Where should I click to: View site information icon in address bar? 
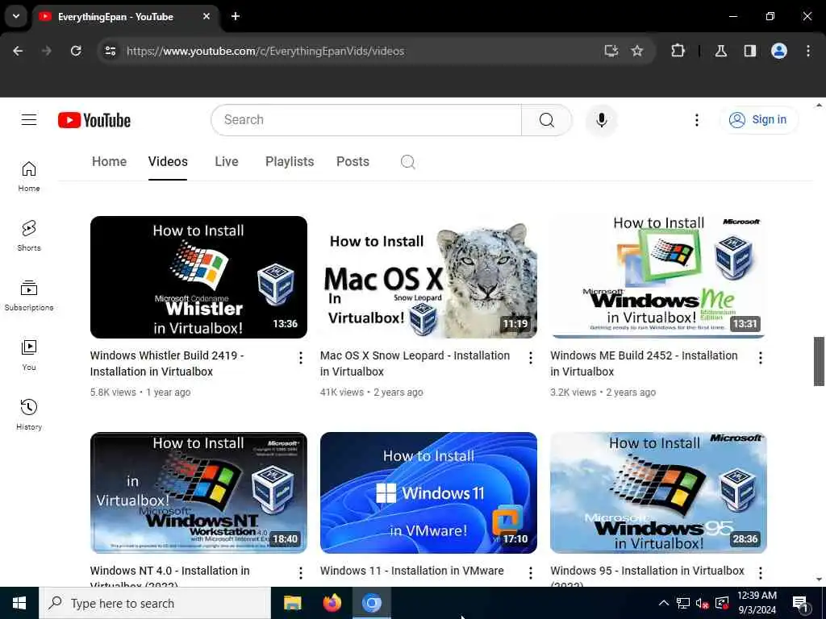pos(110,51)
